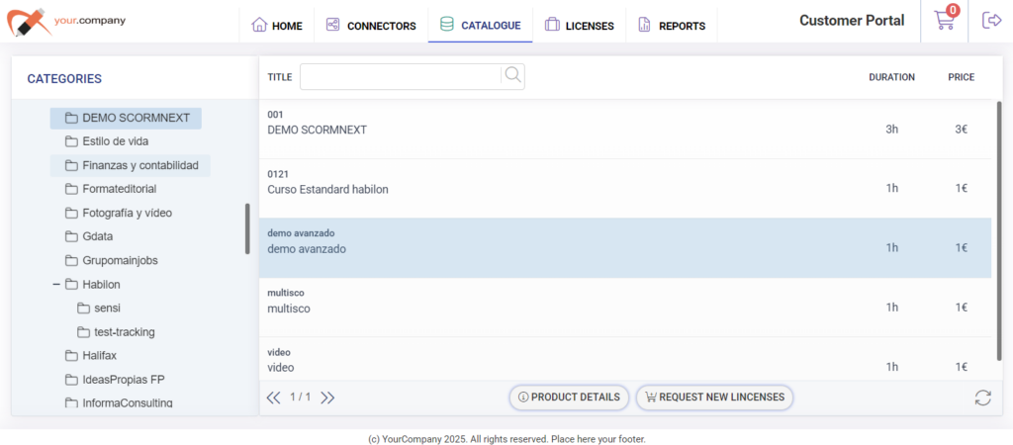Viewport: 1013px width, 445px height.
Task: Click folder icon beside Fotografía y vídeo
Action: pyautogui.click(x=71, y=213)
